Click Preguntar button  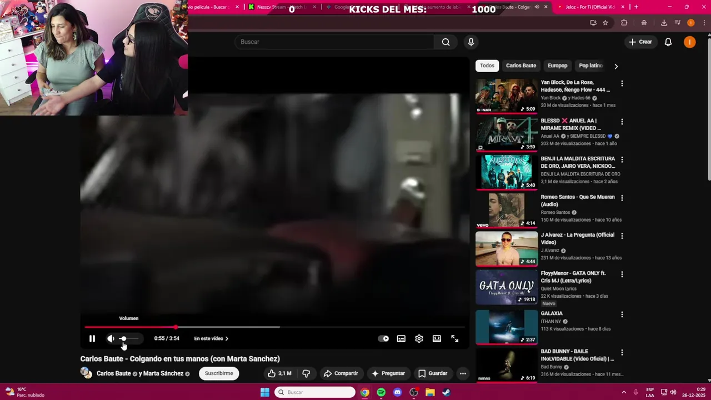(x=388, y=373)
